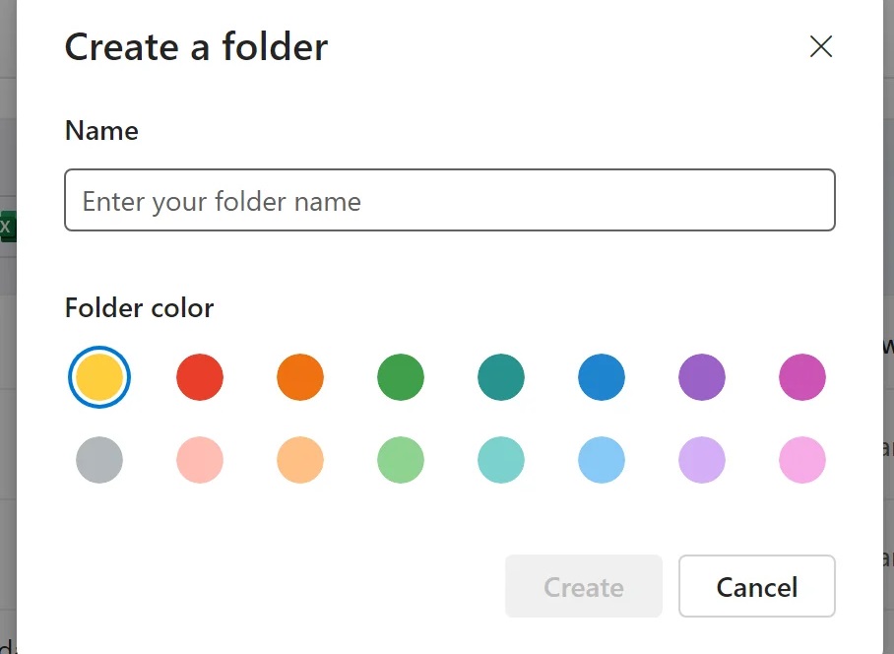Select the red folder color
The width and height of the screenshot is (894, 654).
coord(200,377)
